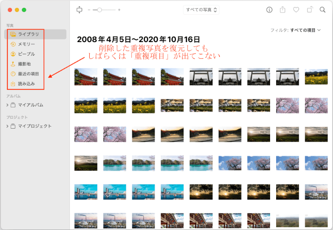Open the フィルタ すべての項目 dropdown
Viewport: 333px width, 230px height.
pos(296,30)
